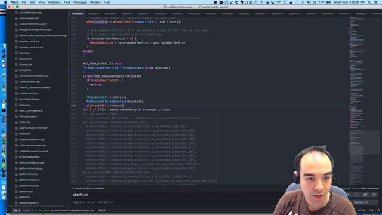Open the View menu
Viewport: 382px width, 215px height.
[x=42, y=2]
